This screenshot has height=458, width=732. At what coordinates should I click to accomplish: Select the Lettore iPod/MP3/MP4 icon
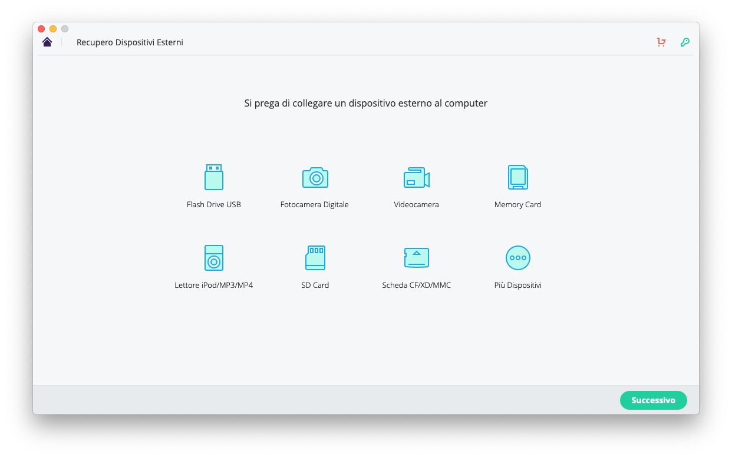point(214,258)
